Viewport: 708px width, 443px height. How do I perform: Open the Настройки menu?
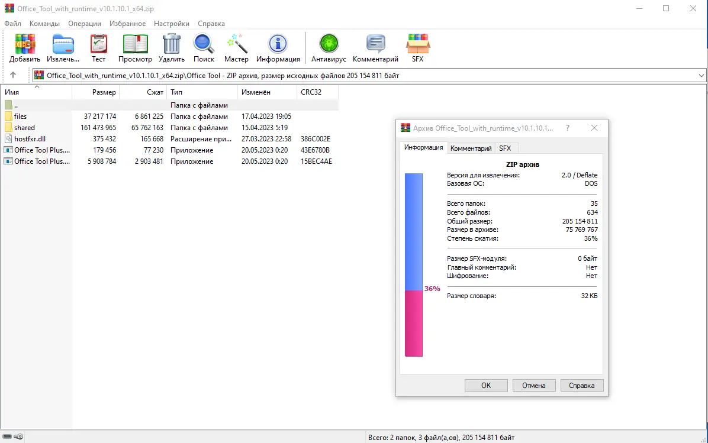pos(172,24)
